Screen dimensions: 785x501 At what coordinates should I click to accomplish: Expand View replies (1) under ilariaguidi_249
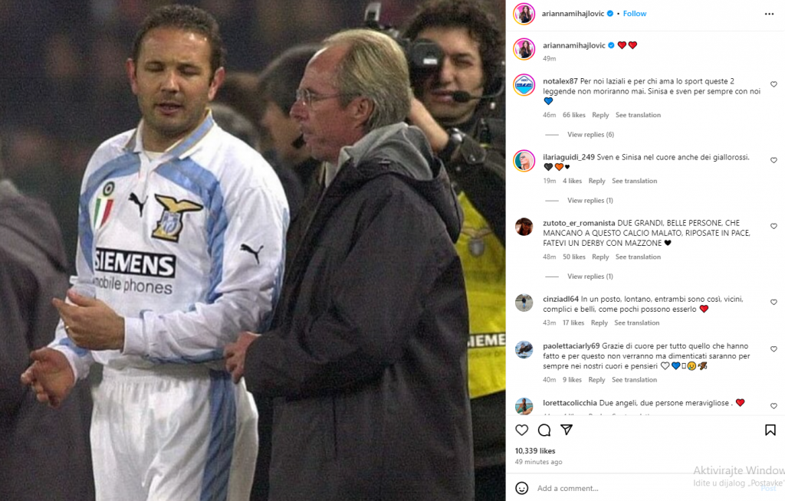590,201
